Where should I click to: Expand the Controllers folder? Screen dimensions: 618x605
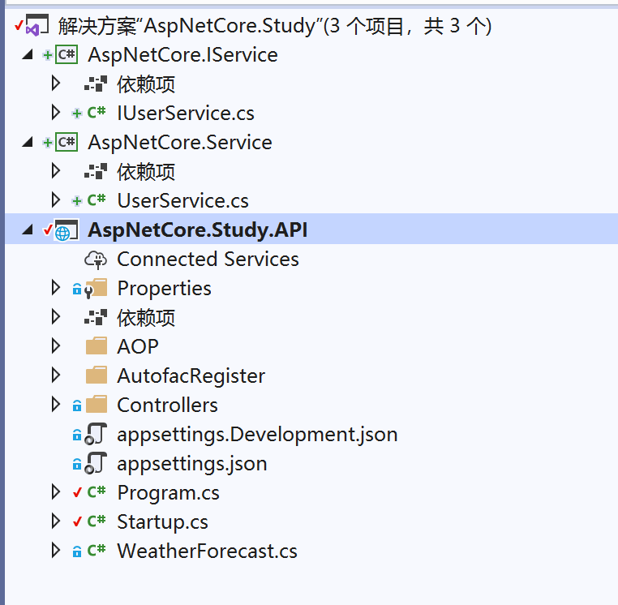[56, 405]
